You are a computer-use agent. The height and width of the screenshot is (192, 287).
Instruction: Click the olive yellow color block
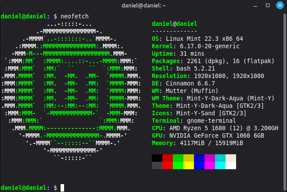(x=189, y=158)
